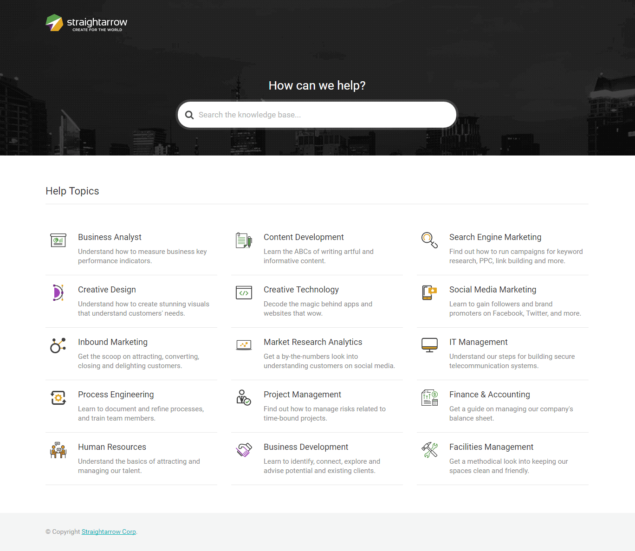Viewport: 635px width, 551px height.
Task: Open the Straightarrow Corp copyright link
Action: (x=109, y=532)
